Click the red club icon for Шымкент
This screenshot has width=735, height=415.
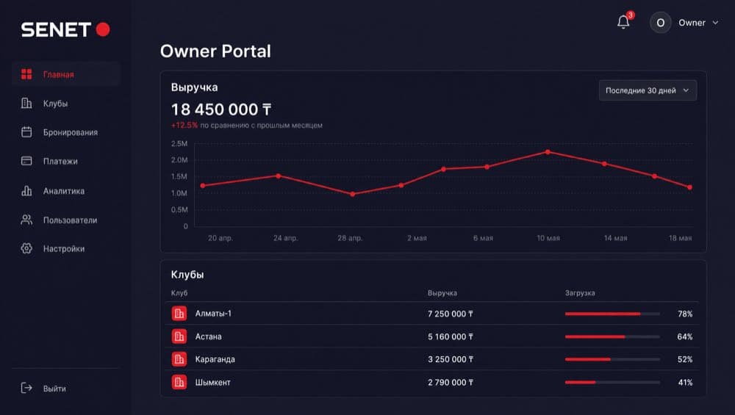coord(179,382)
